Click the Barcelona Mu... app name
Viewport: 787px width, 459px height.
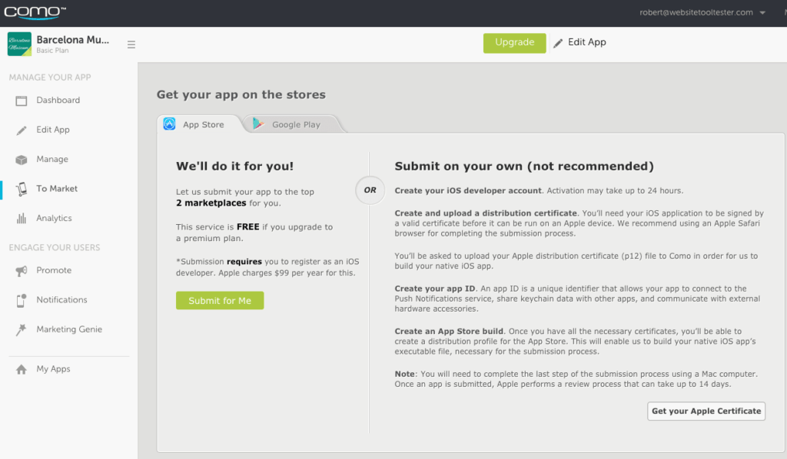point(73,40)
